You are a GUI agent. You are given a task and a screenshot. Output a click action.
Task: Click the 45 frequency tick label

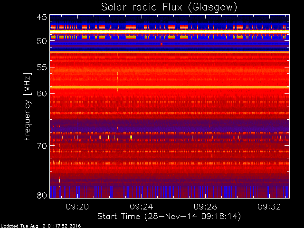[x=42, y=18]
